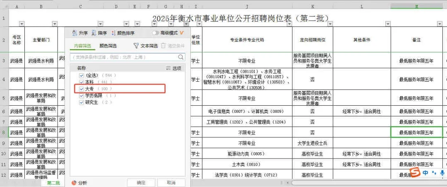The height and width of the screenshot is (187, 447).
Task: Uncheck the 大专 checkbox
Action: tap(82, 89)
